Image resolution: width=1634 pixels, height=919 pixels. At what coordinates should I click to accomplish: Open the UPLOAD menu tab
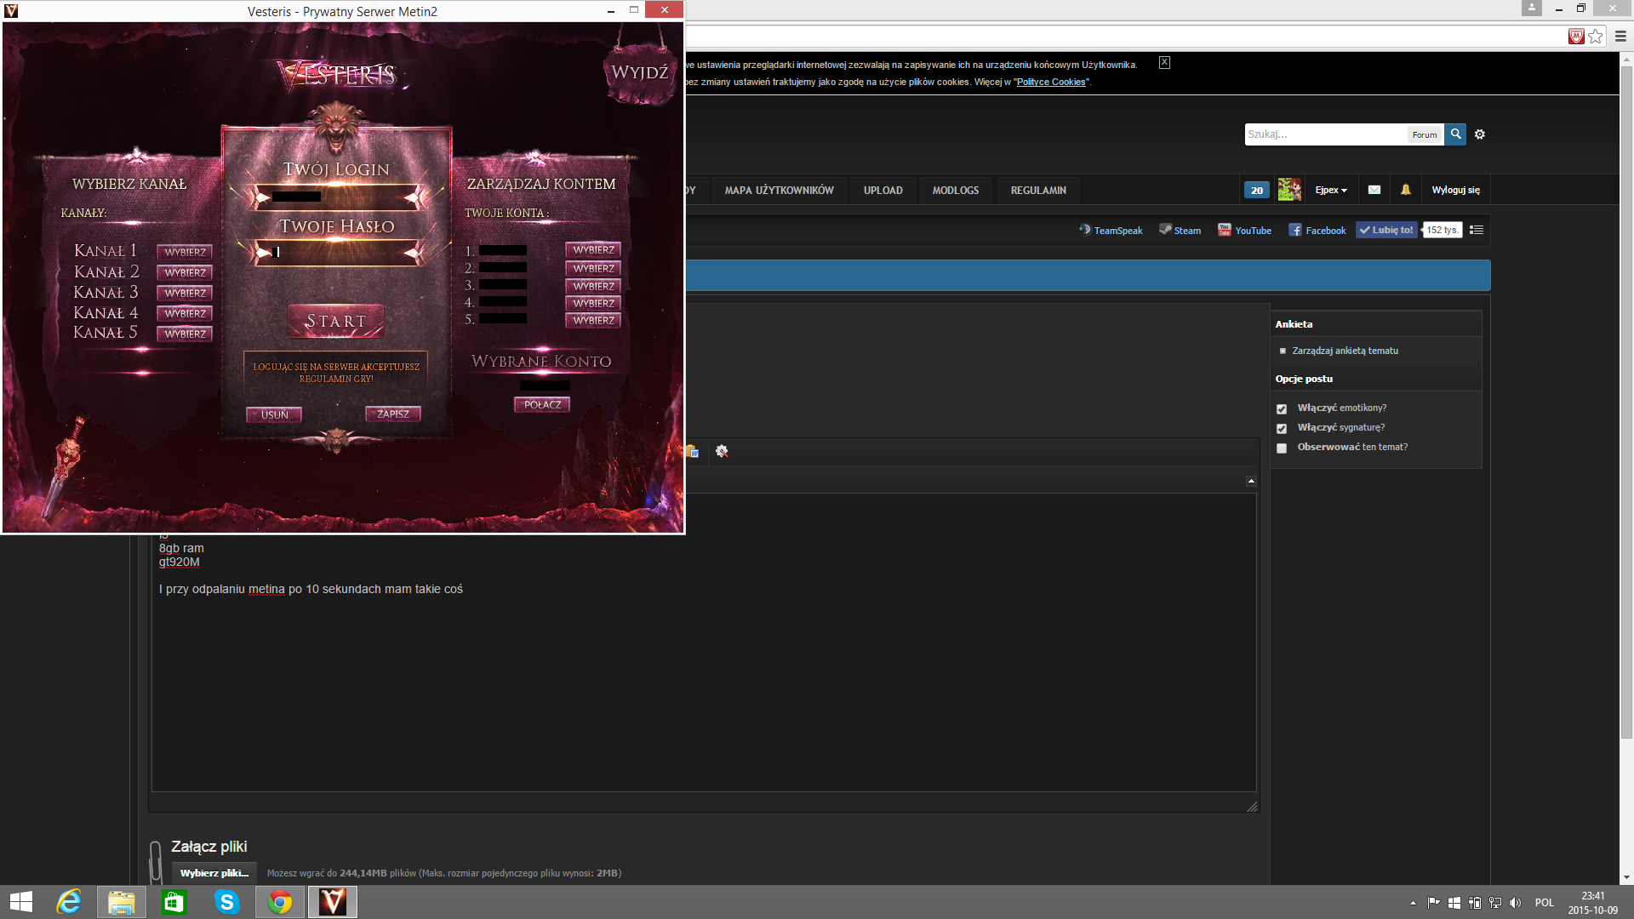pos(883,190)
